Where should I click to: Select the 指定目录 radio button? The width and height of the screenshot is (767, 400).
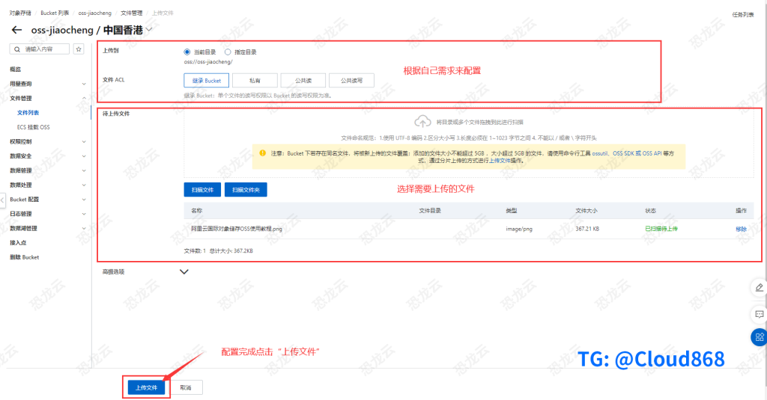(228, 52)
